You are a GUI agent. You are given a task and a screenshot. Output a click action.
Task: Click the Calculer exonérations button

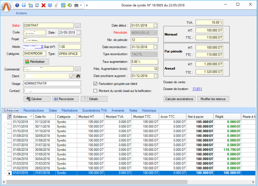coord(179,99)
